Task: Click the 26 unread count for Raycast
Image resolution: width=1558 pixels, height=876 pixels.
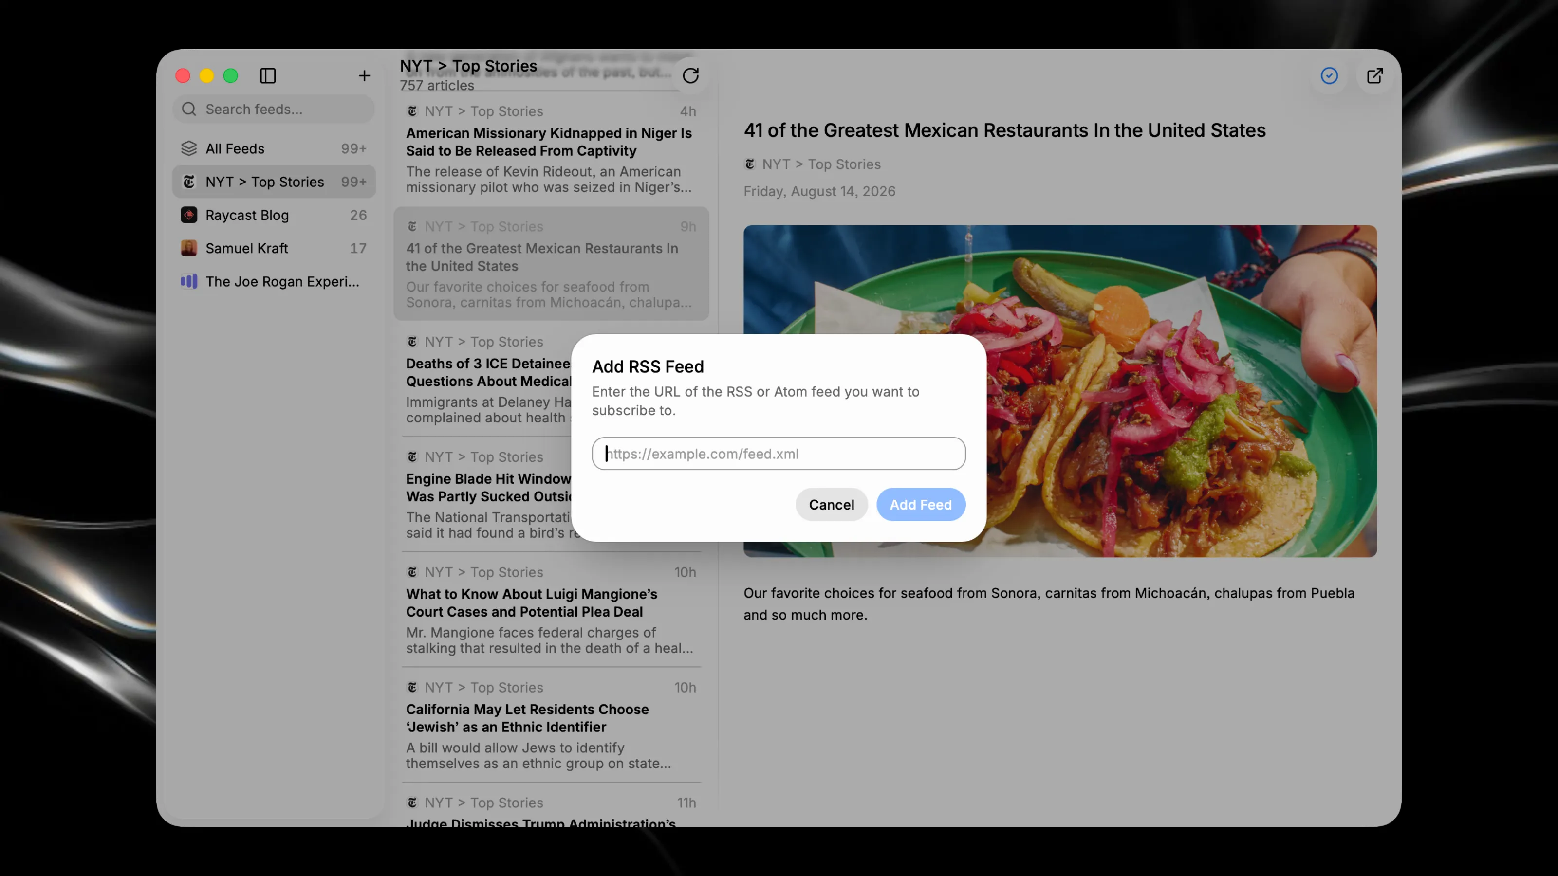Action: click(358, 215)
